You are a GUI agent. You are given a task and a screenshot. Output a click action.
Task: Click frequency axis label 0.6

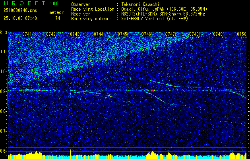click(4, 151)
